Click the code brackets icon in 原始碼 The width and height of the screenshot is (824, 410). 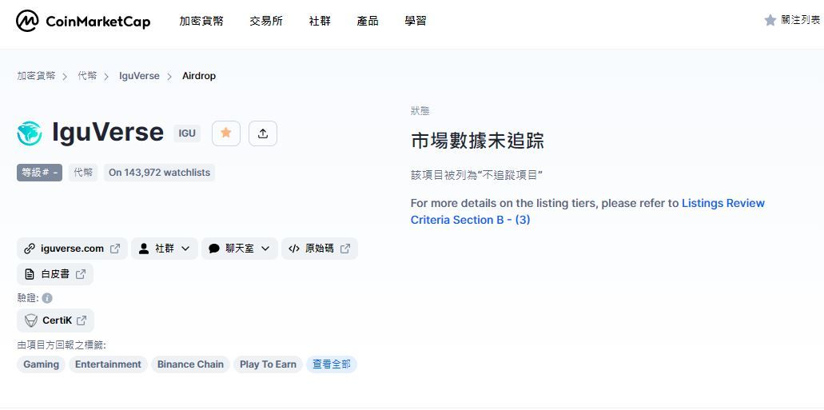(x=294, y=249)
